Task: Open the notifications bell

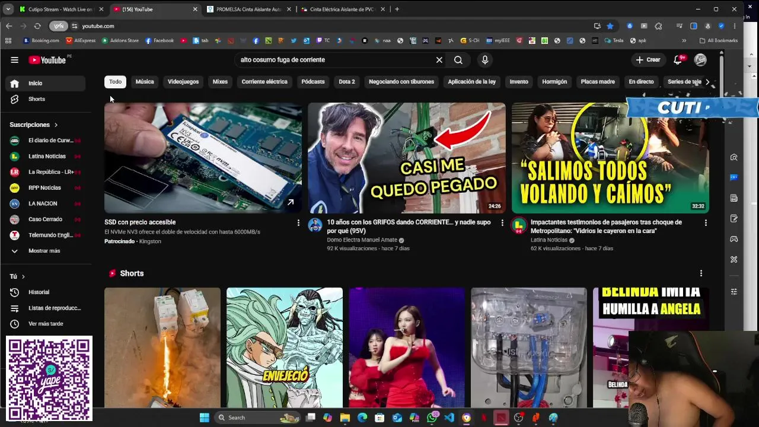Action: (x=678, y=60)
